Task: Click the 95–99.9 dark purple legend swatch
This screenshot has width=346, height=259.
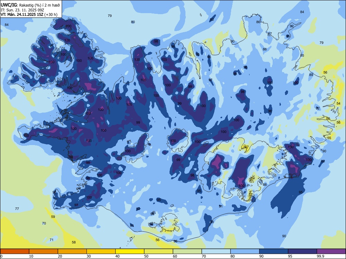Action: [x=302, y=251]
